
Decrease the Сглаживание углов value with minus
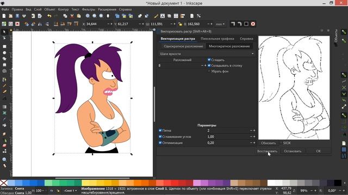click(251, 136)
